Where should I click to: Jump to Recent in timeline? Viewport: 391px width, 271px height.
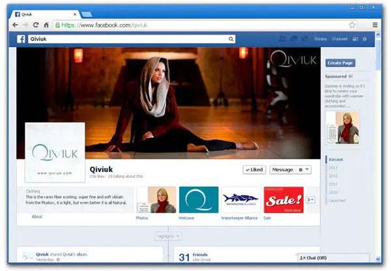point(336,160)
